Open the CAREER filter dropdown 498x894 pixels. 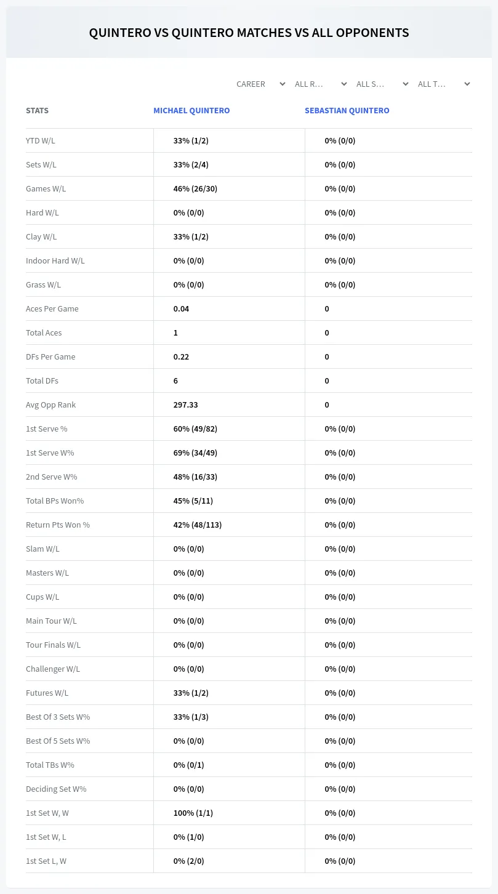pos(260,84)
